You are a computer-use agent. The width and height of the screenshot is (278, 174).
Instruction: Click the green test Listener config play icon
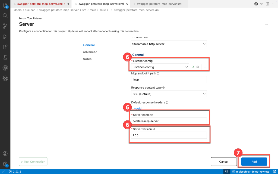tap(193, 67)
